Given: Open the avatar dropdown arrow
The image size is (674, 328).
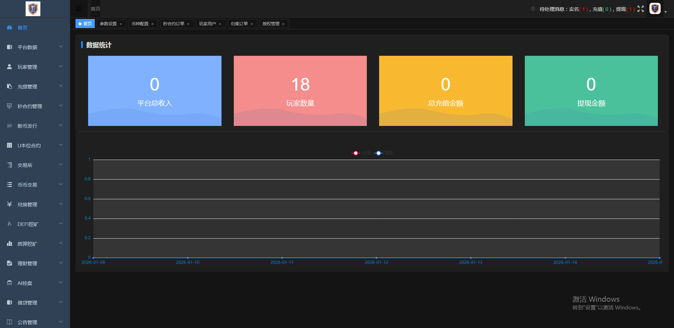Looking at the screenshot, I should pos(666,12).
